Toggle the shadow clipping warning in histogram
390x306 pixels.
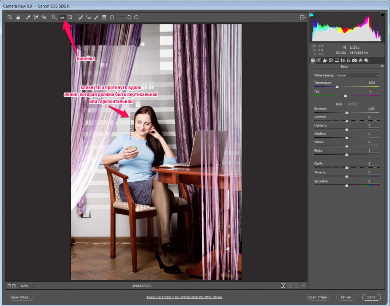click(312, 15)
